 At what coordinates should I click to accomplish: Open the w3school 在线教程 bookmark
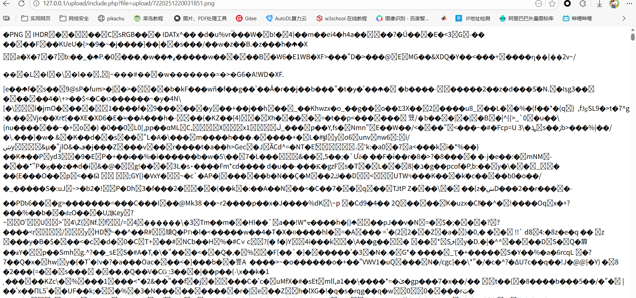point(341,18)
